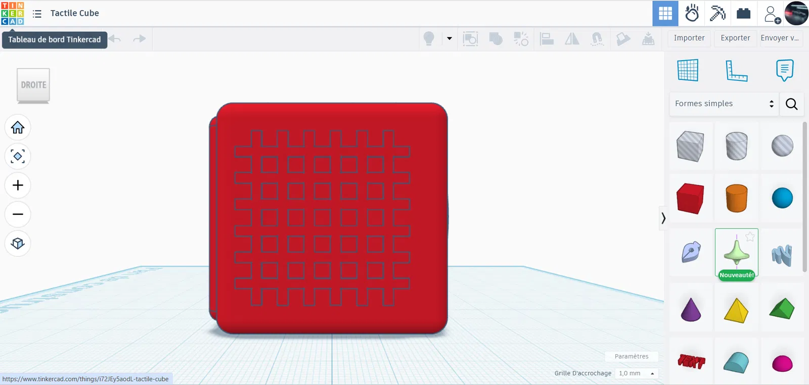Screen dimensions: 809x385
Task: Select the striped hole sphere shape
Action: 782,146
